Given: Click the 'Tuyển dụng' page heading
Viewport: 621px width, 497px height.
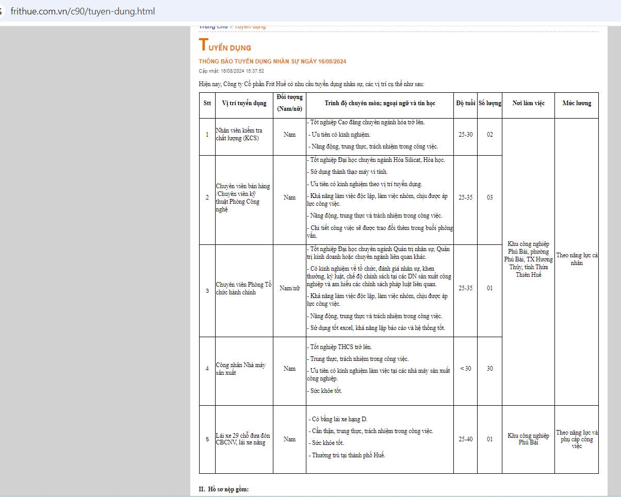Looking at the screenshot, I should (x=225, y=45).
